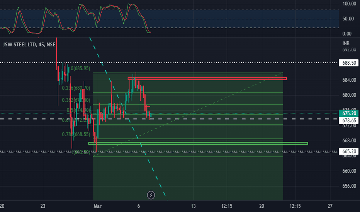Click the Fibonacci 0.236(680.70) level label
This screenshot has height=212, width=360.
pos(76,88)
